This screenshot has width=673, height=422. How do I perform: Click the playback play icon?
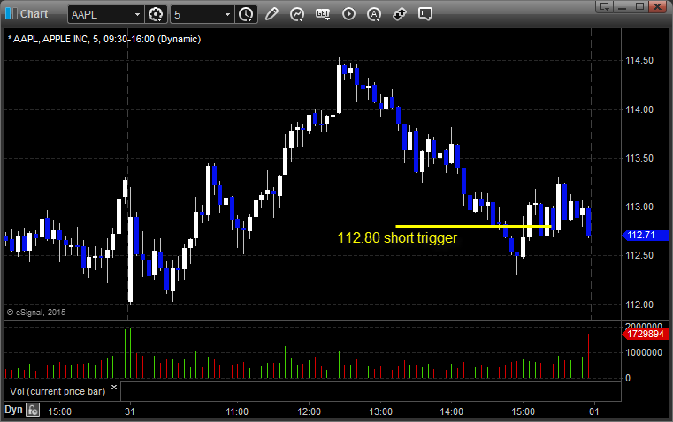pyautogui.click(x=348, y=14)
